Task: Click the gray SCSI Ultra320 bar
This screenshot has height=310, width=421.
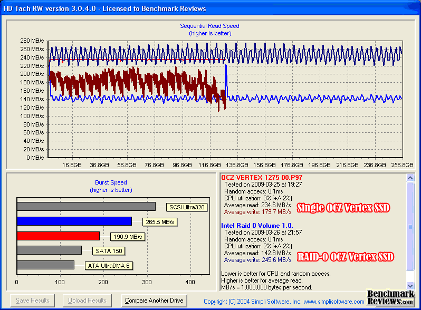Action: tap(86, 206)
